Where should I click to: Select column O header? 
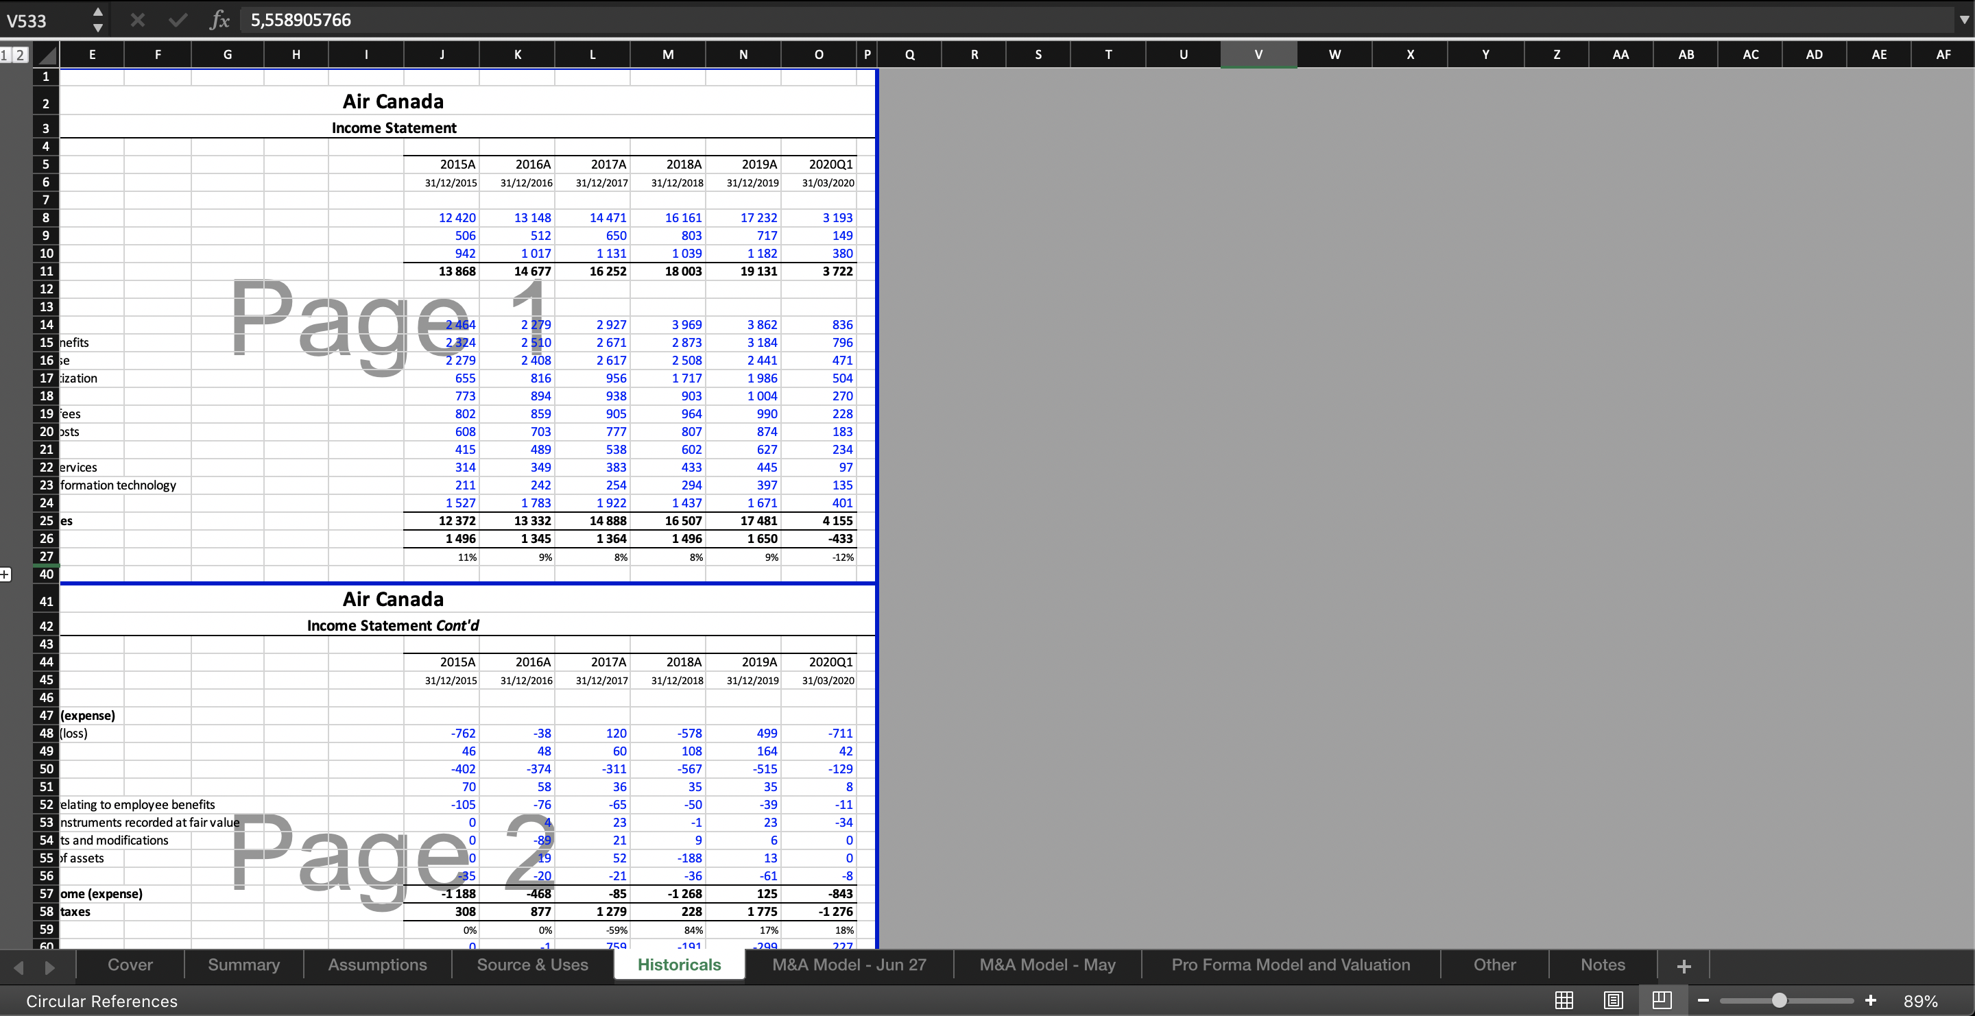tap(819, 54)
